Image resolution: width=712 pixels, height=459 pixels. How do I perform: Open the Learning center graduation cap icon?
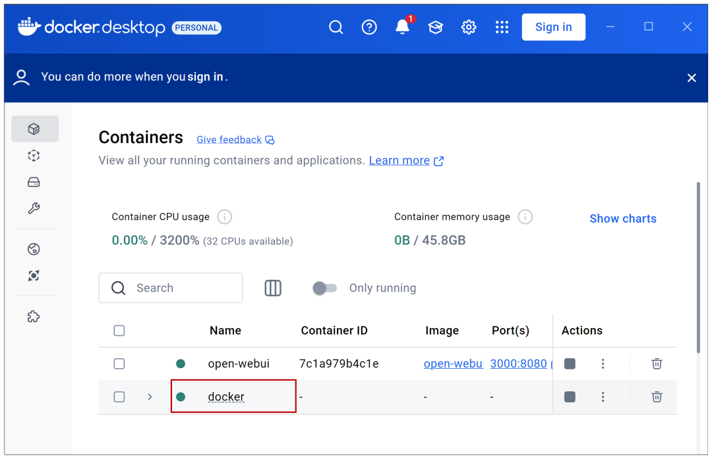(436, 27)
